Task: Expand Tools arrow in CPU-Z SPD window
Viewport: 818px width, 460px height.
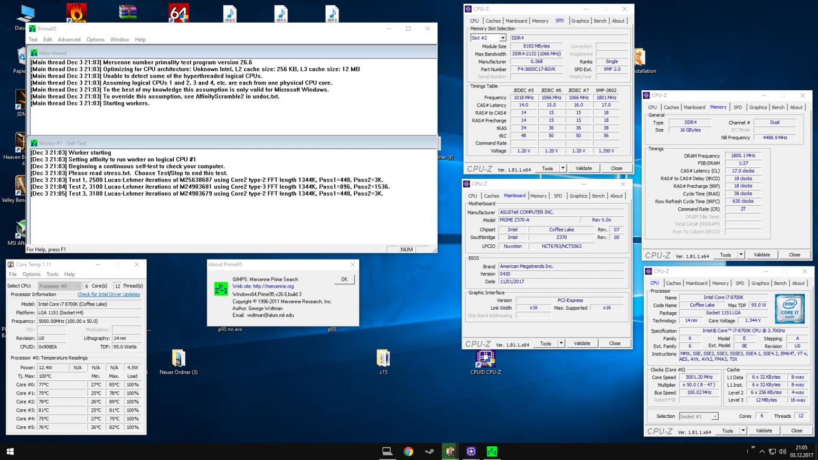Action: (562, 168)
